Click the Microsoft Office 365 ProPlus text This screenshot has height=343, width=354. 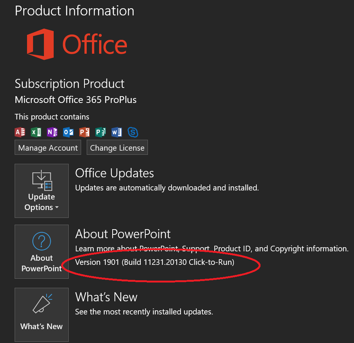coord(75,100)
